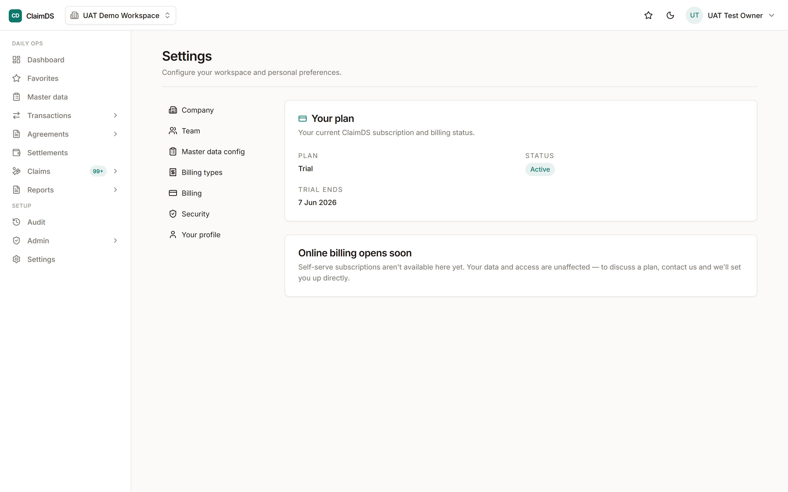Toggle dark mode with the moon icon

(x=670, y=15)
